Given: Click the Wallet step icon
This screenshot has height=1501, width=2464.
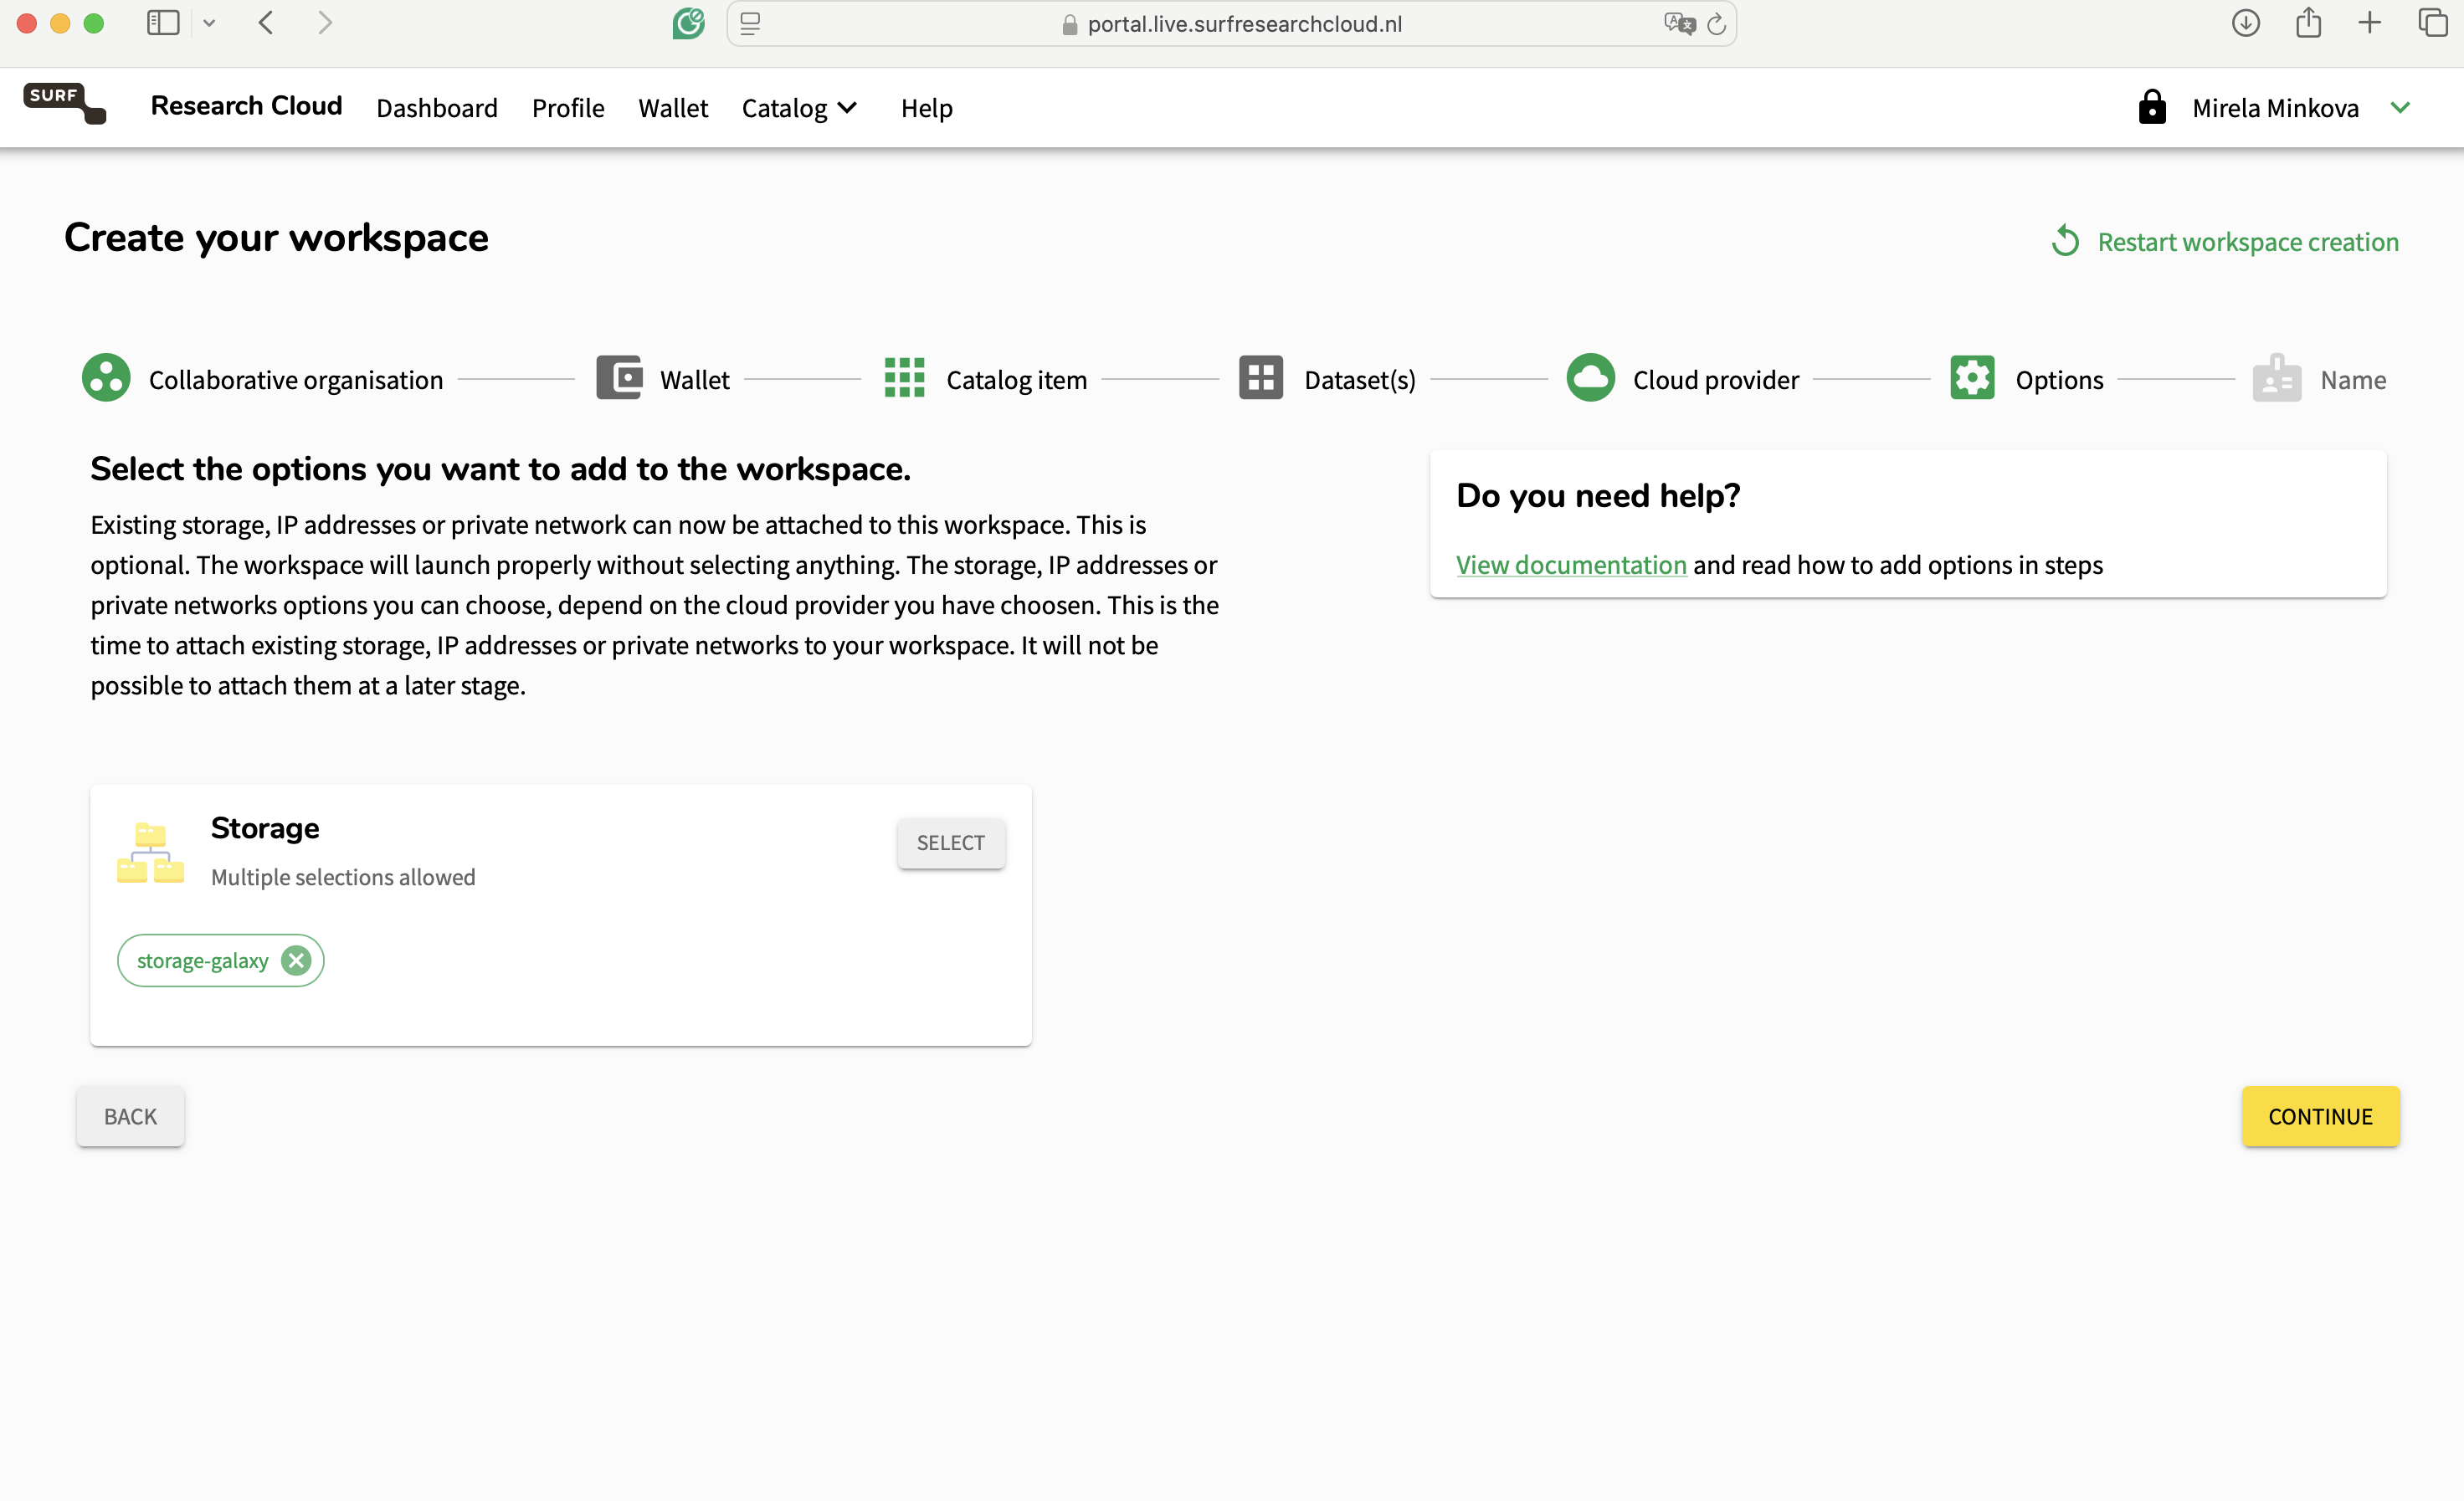Looking at the screenshot, I should (x=619, y=379).
